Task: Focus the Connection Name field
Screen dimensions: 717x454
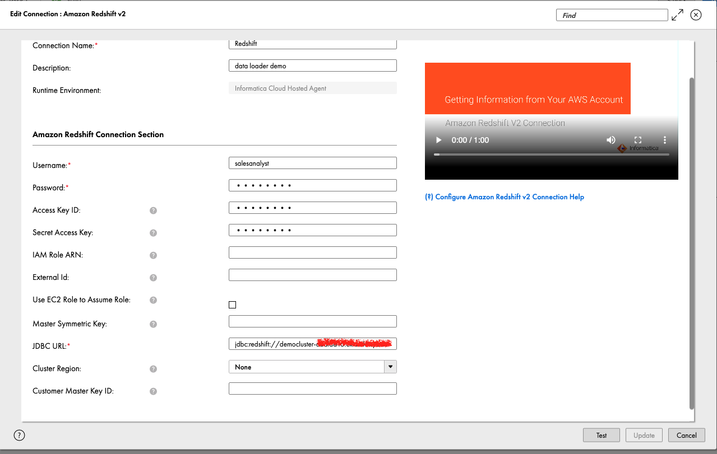Action: point(313,44)
